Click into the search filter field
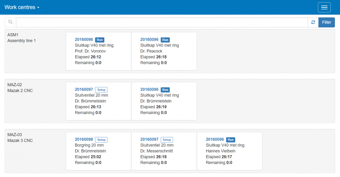 coord(161,22)
